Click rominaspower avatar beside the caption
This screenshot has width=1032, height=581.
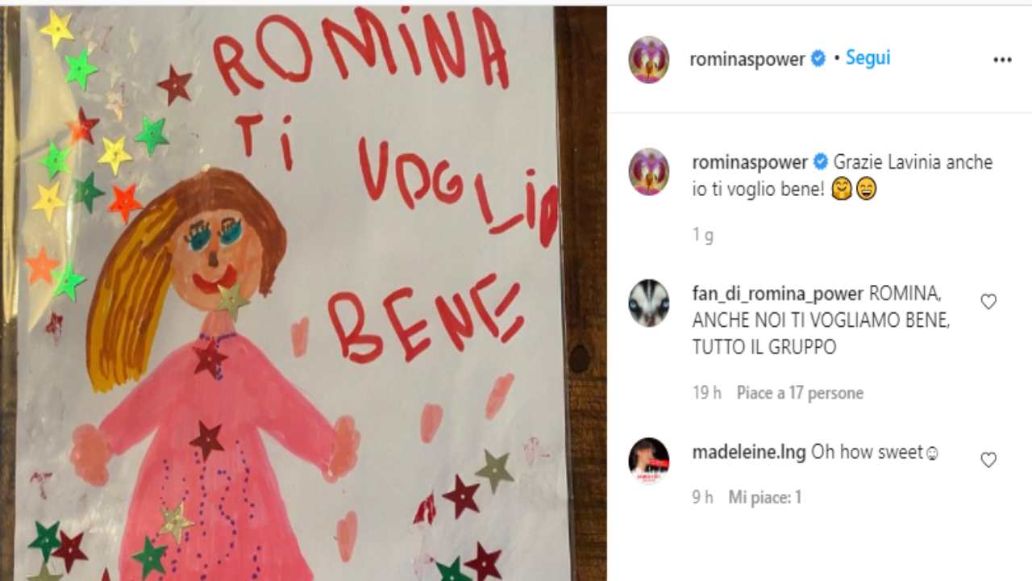(x=649, y=172)
